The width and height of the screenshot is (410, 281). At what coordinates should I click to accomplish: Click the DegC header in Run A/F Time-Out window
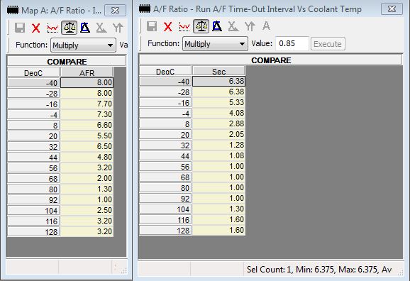(165, 71)
